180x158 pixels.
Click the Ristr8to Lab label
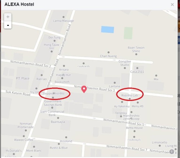coord(130,95)
